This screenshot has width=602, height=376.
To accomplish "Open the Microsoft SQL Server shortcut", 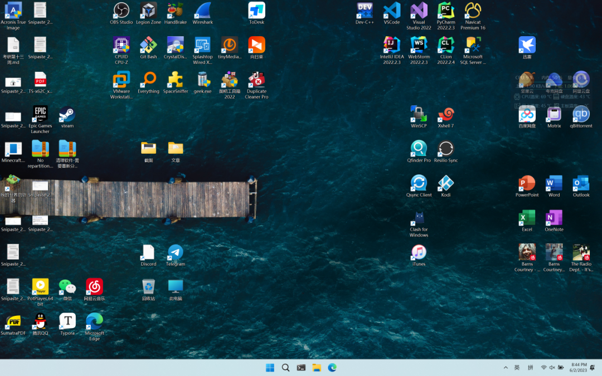I will pyautogui.click(x=473, y=51).
